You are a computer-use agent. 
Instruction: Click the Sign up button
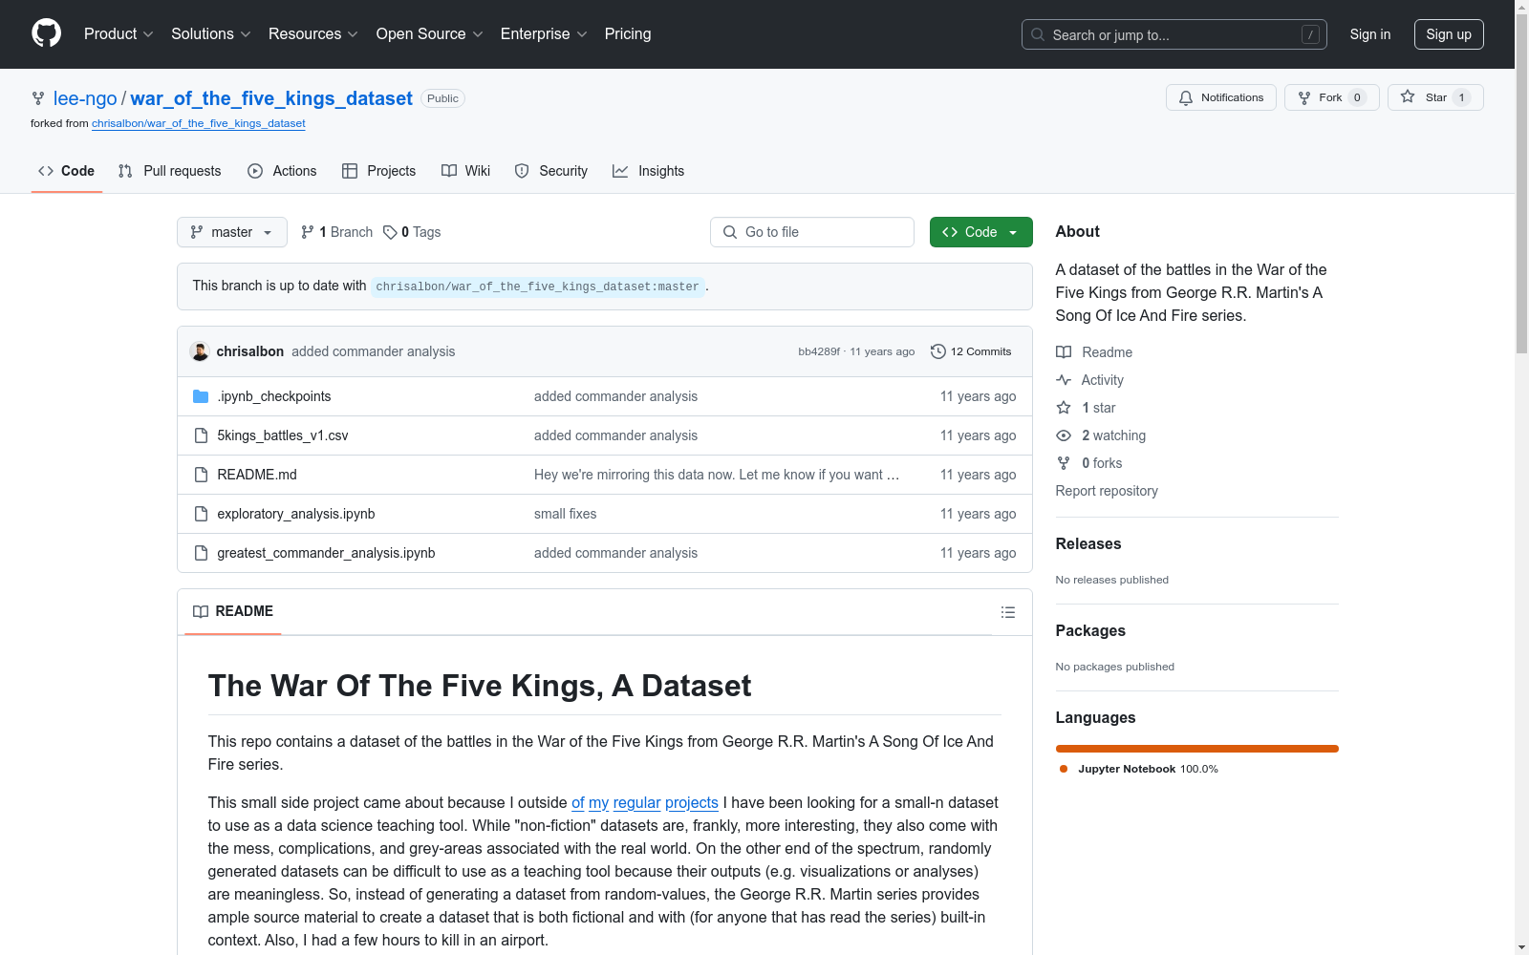click(1449, 34)
